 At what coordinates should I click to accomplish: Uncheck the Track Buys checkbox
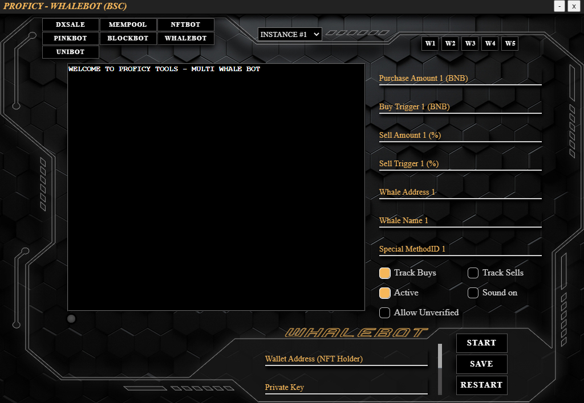(385, 273)
